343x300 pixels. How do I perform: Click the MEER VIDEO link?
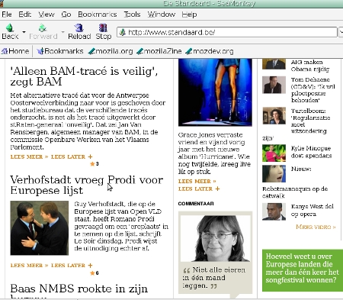316,227
